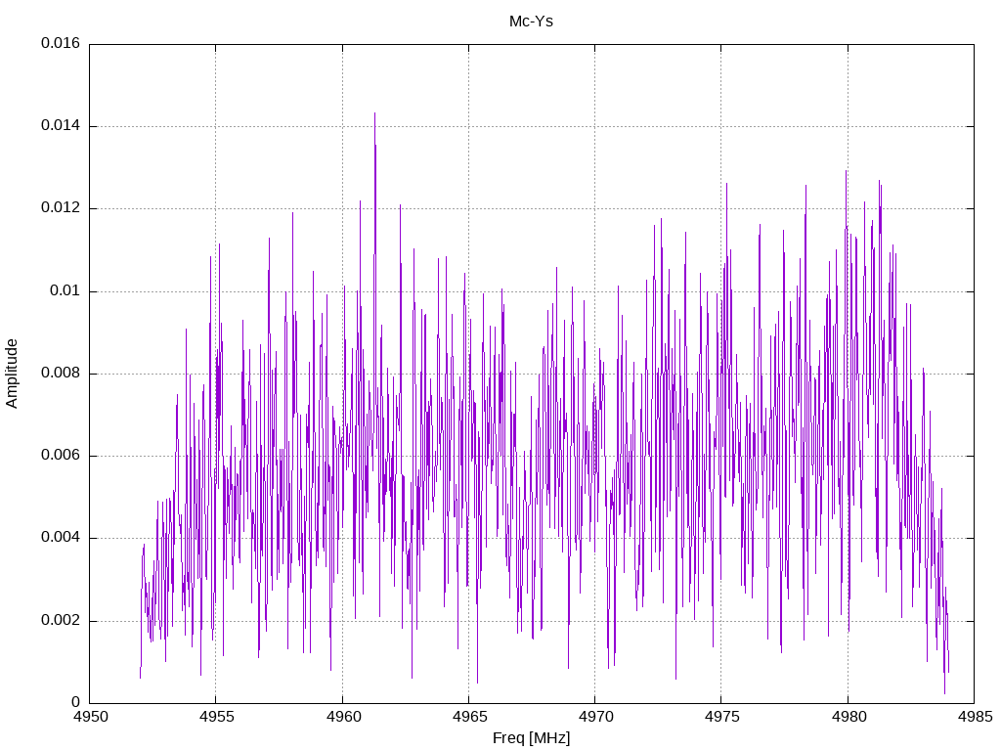Click the y-axis tick value 0.012
Viewport: 1001px width, 751px height.
point(61,208)
